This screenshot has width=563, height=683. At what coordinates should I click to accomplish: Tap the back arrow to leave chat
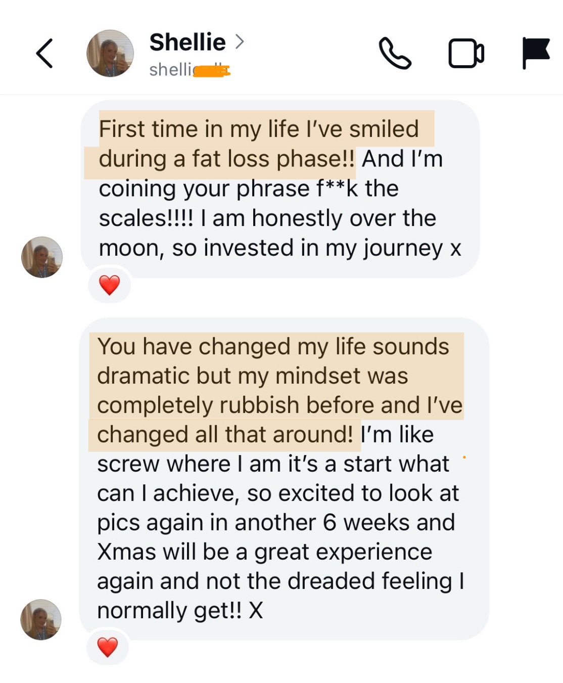point(44,53)
